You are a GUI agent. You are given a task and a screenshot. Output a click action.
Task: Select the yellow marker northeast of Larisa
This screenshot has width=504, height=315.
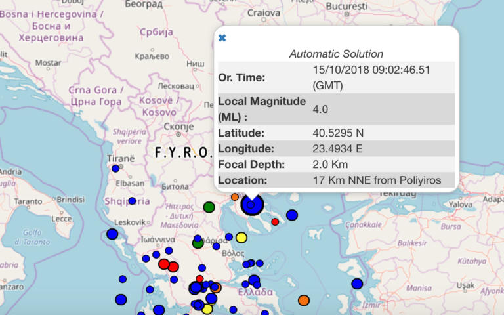tap(241, 237)
